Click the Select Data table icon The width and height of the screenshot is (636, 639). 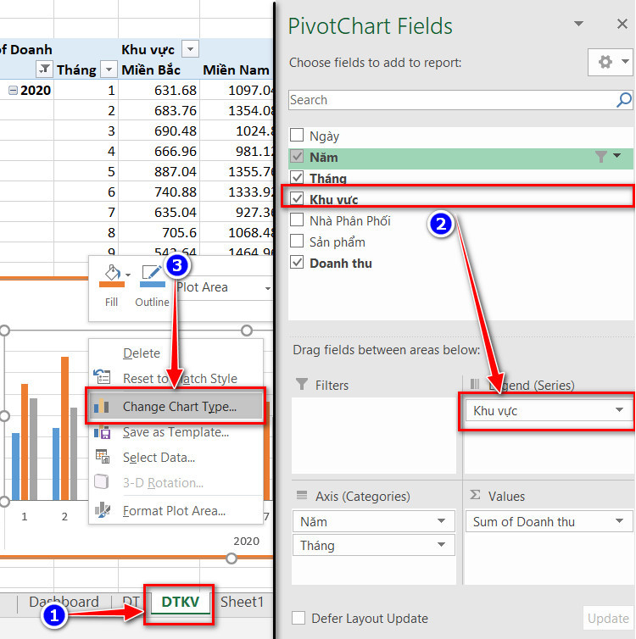(103, 457)
